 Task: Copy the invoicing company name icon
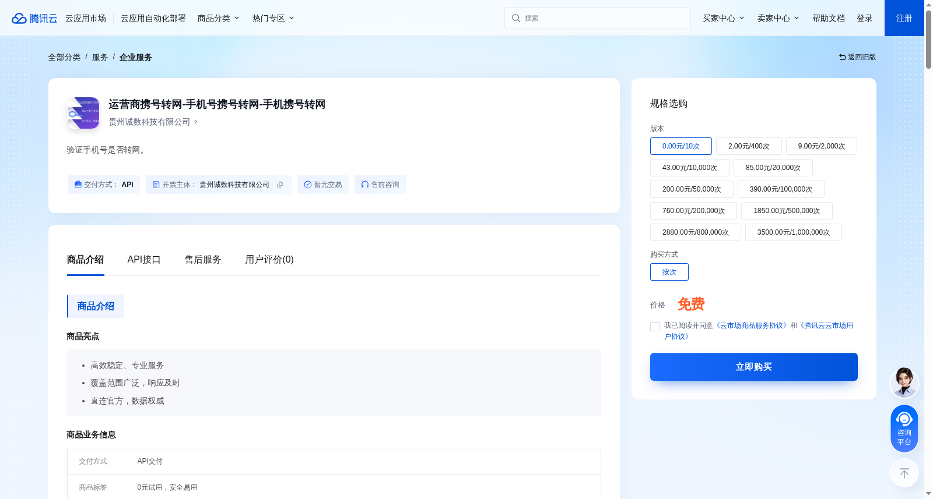280,185
